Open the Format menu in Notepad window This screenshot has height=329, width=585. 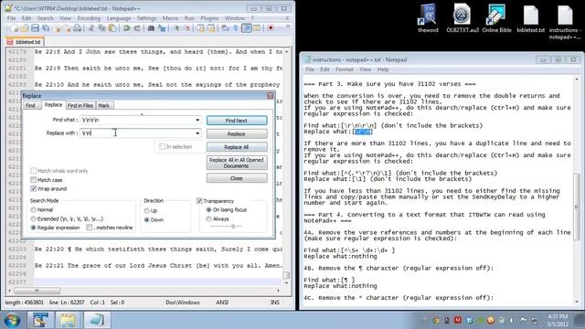pyautogui.click(x=345, y=69)
